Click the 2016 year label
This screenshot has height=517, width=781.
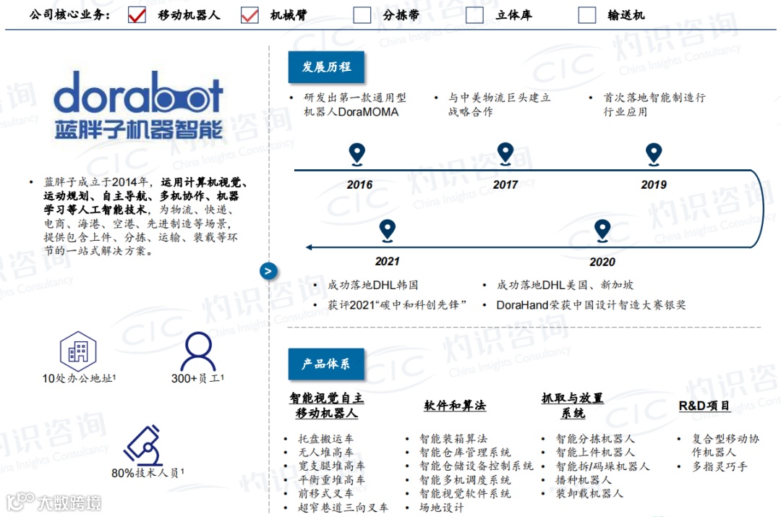pos(359,185)
